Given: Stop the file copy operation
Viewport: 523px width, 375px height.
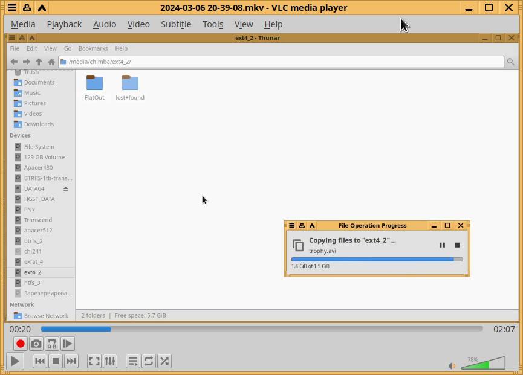Looking at the screenshot, I should click(458, 245).
